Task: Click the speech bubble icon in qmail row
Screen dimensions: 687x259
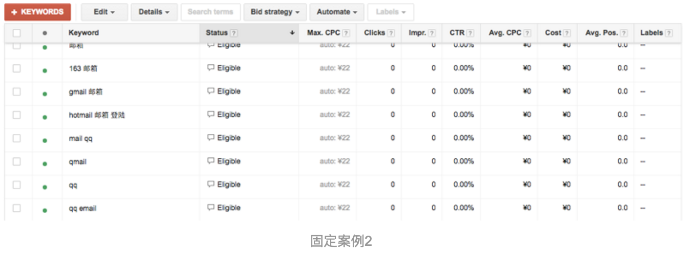Action: [211, 161]
